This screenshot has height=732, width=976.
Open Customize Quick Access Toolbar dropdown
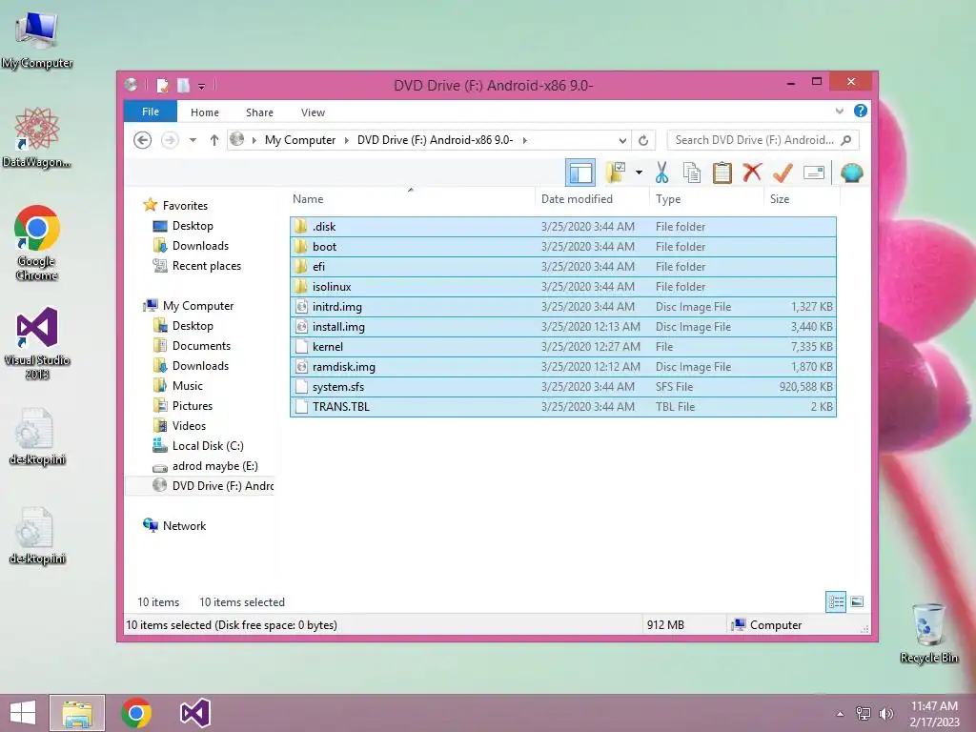tap(201, 86)
